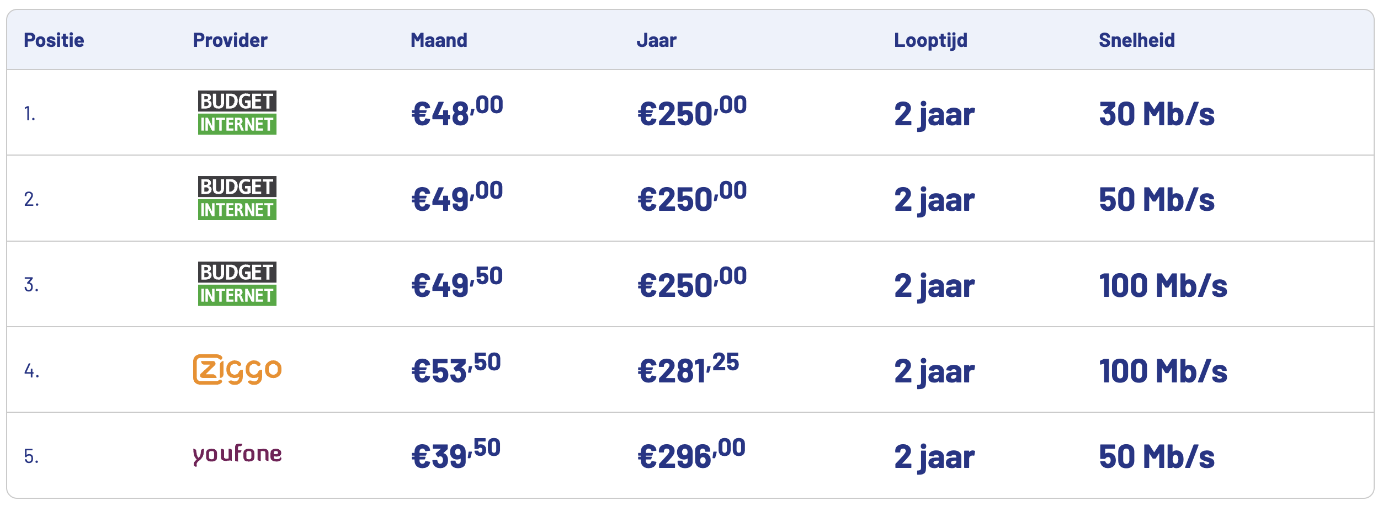1383x511 pixels.
Task: Sort by the Positie column header
Action: click(x=54, y=40)
